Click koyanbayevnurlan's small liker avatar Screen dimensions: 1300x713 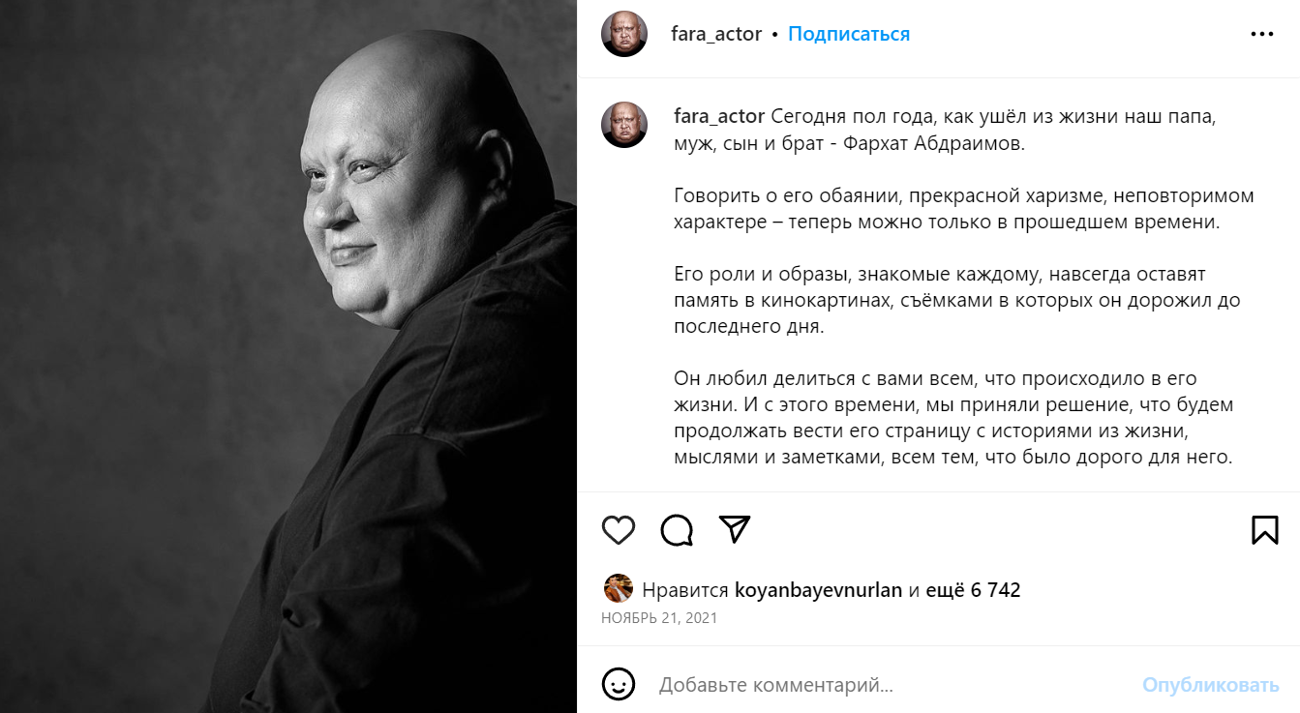[x=618, y=589]
